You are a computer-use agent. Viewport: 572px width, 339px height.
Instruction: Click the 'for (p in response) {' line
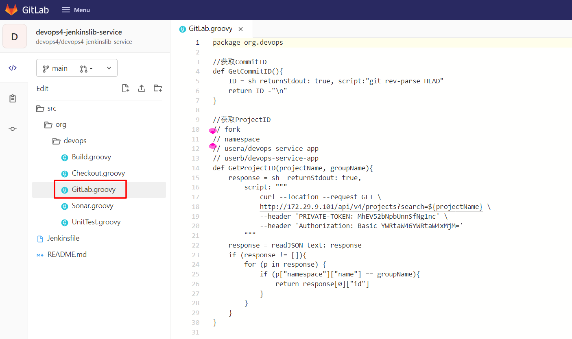tap(285, 265)
